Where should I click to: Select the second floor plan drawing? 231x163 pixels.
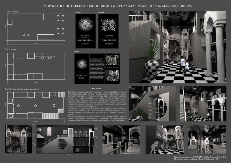(36, 66)
